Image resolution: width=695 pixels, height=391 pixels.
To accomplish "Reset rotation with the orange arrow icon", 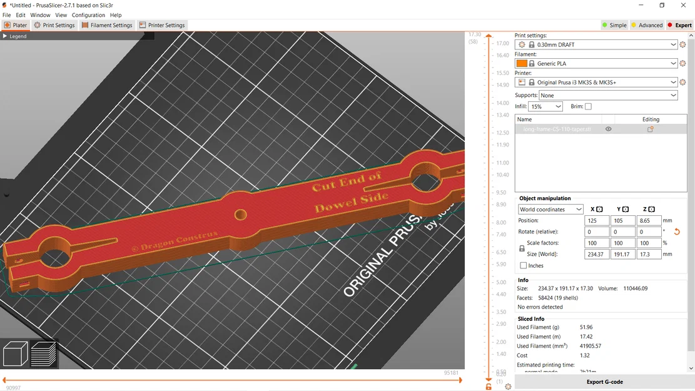I will (x=677, y=231).
